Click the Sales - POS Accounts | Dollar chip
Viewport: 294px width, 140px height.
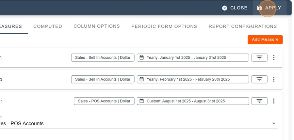[104, 101]
